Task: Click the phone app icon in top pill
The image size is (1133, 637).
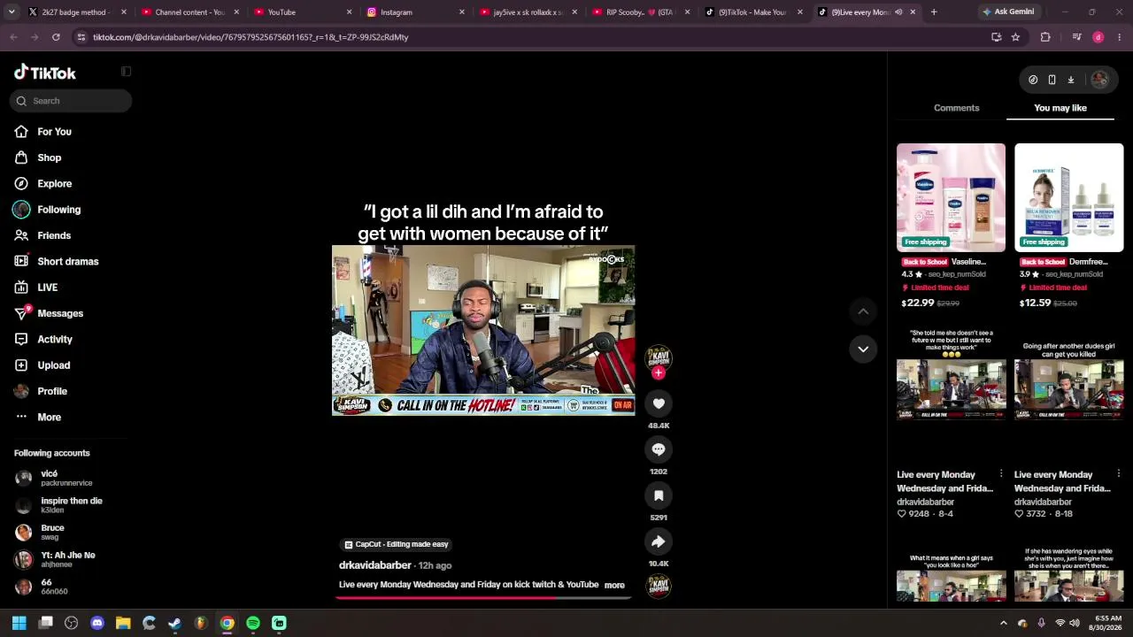Action: [1052, 80]
